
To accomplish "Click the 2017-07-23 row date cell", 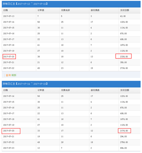I will (x=9, y=148).
